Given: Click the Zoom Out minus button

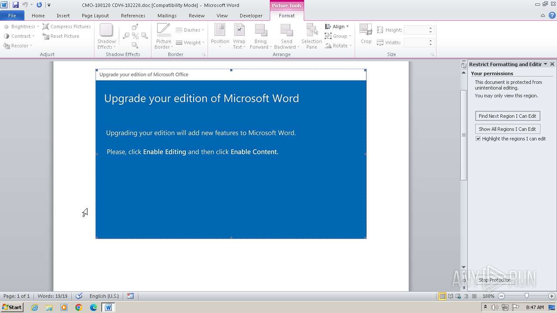Looking at the screenshot, I should (501, 296).
